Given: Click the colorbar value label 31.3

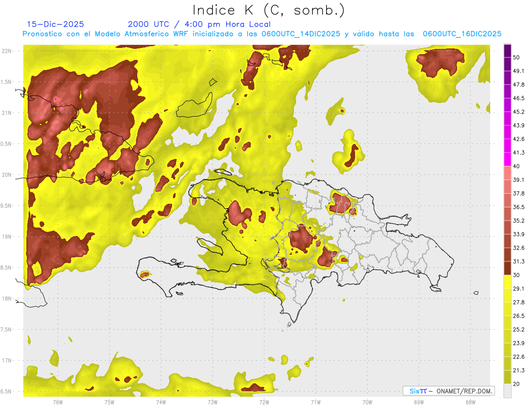Looking at the screenshot, I should pyautogui.click(x=519, y=261).
